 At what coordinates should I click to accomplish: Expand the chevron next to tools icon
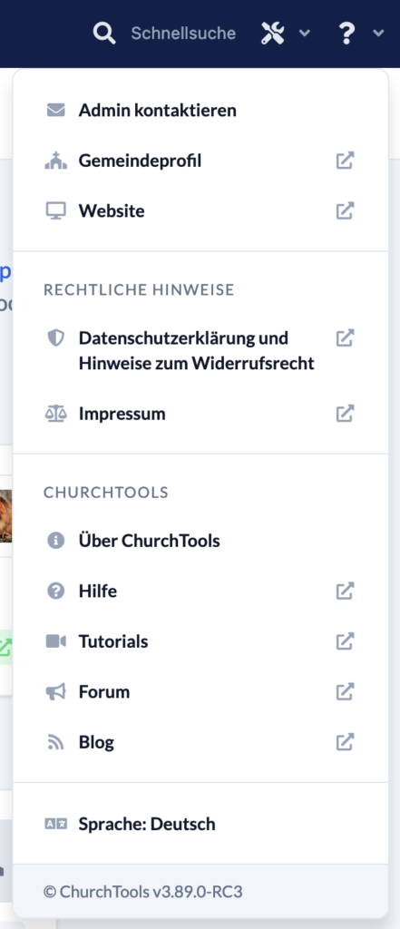(305, 34)
